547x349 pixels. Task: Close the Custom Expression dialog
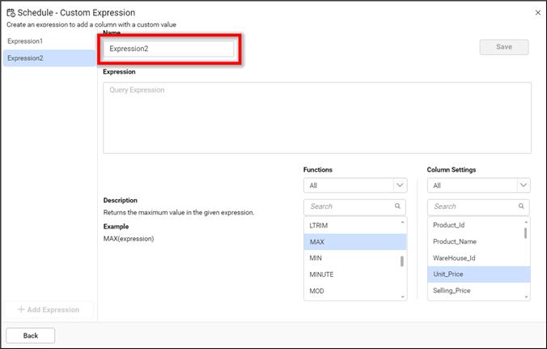click(x=538, y=13)
